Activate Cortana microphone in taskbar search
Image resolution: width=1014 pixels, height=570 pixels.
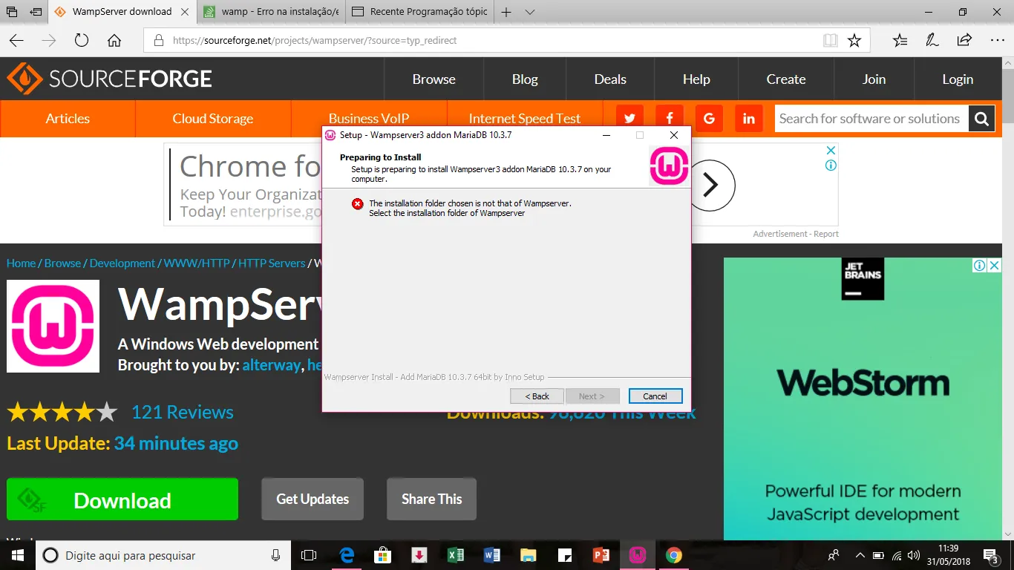(x=275, y=555)
